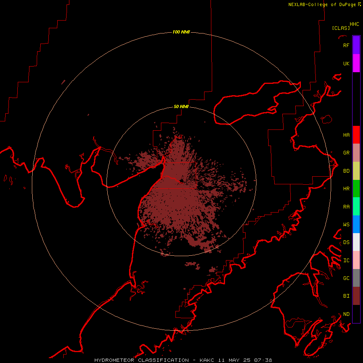Click the DS legend label
363x363 pixels.
pos(346,242)
